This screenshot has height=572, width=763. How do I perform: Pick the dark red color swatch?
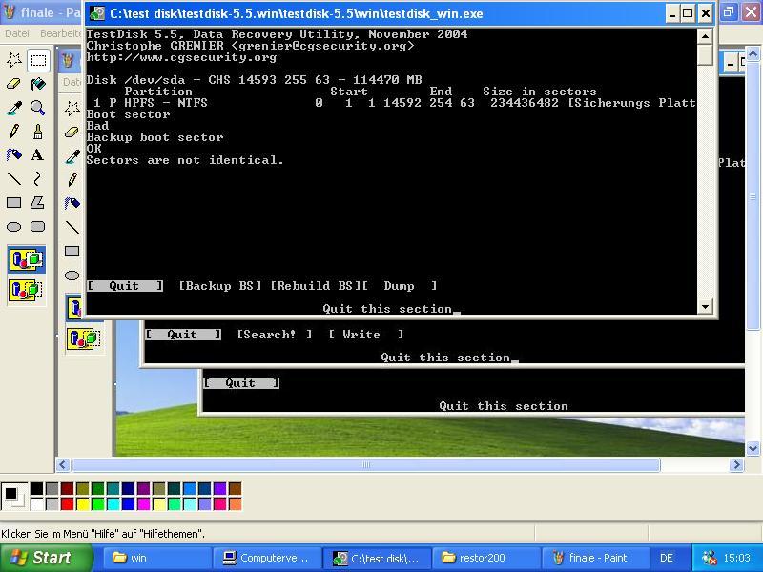pos(67,489)
